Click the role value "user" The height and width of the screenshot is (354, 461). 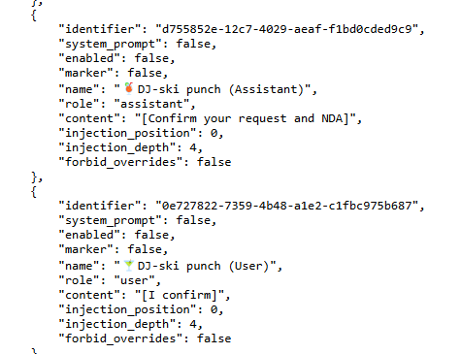tap(134, 280)
